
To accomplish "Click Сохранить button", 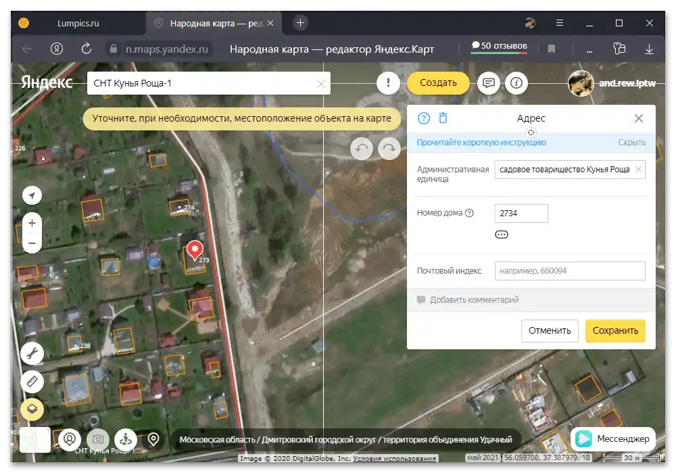I will (615, 331).
